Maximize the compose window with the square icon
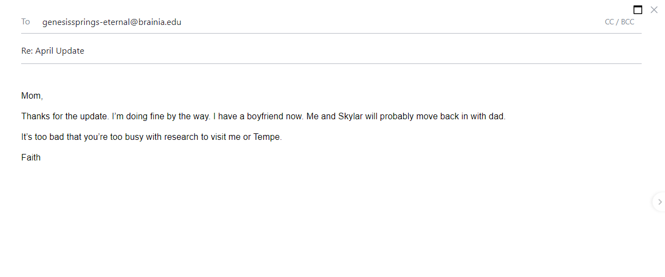Viewport: 665px width, 277px height. coord(638,10)
